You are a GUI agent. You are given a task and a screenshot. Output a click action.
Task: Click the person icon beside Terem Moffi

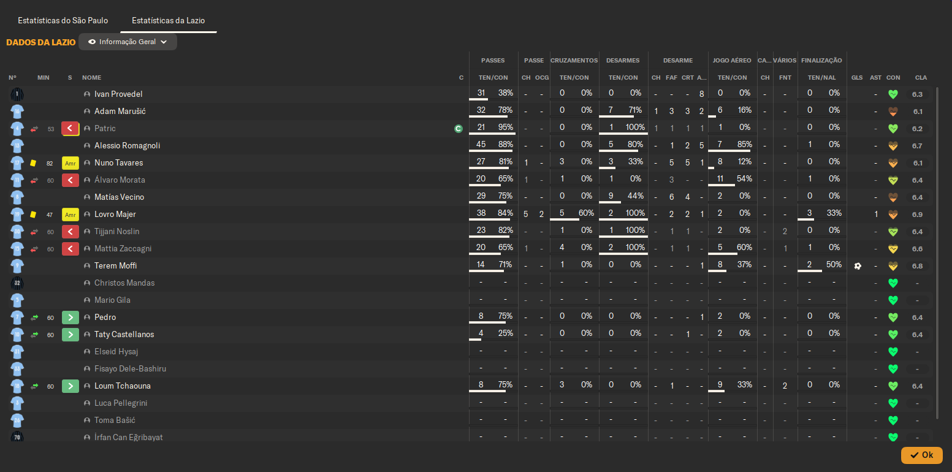click(87, 266)
